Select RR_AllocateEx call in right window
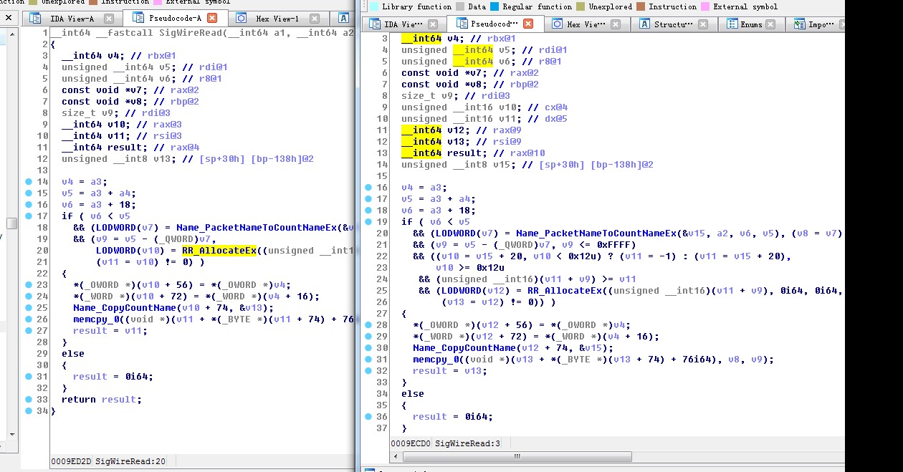 coord(564,291)
